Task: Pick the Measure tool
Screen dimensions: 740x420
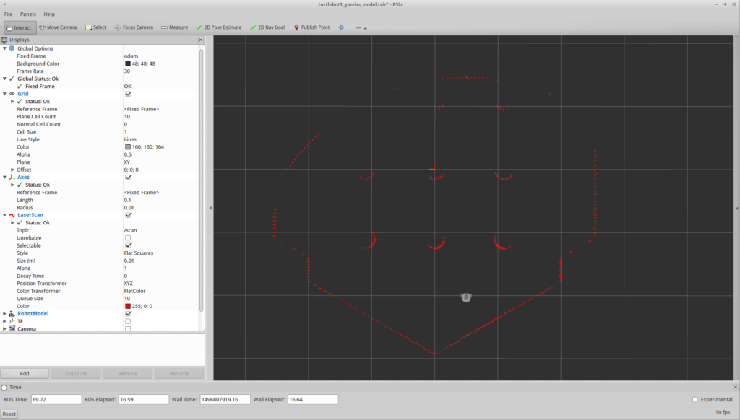Action: click(x=175, y=27)
